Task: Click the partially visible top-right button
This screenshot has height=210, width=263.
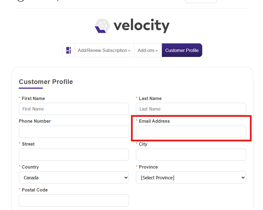Action: tap(201, 1)
